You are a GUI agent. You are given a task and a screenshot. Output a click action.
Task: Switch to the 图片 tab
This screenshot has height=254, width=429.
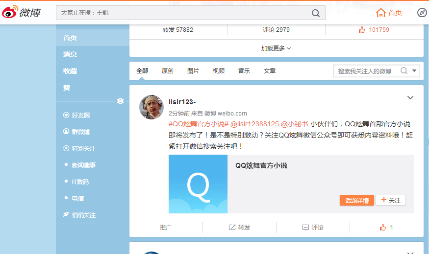click(x=193, y=71)
